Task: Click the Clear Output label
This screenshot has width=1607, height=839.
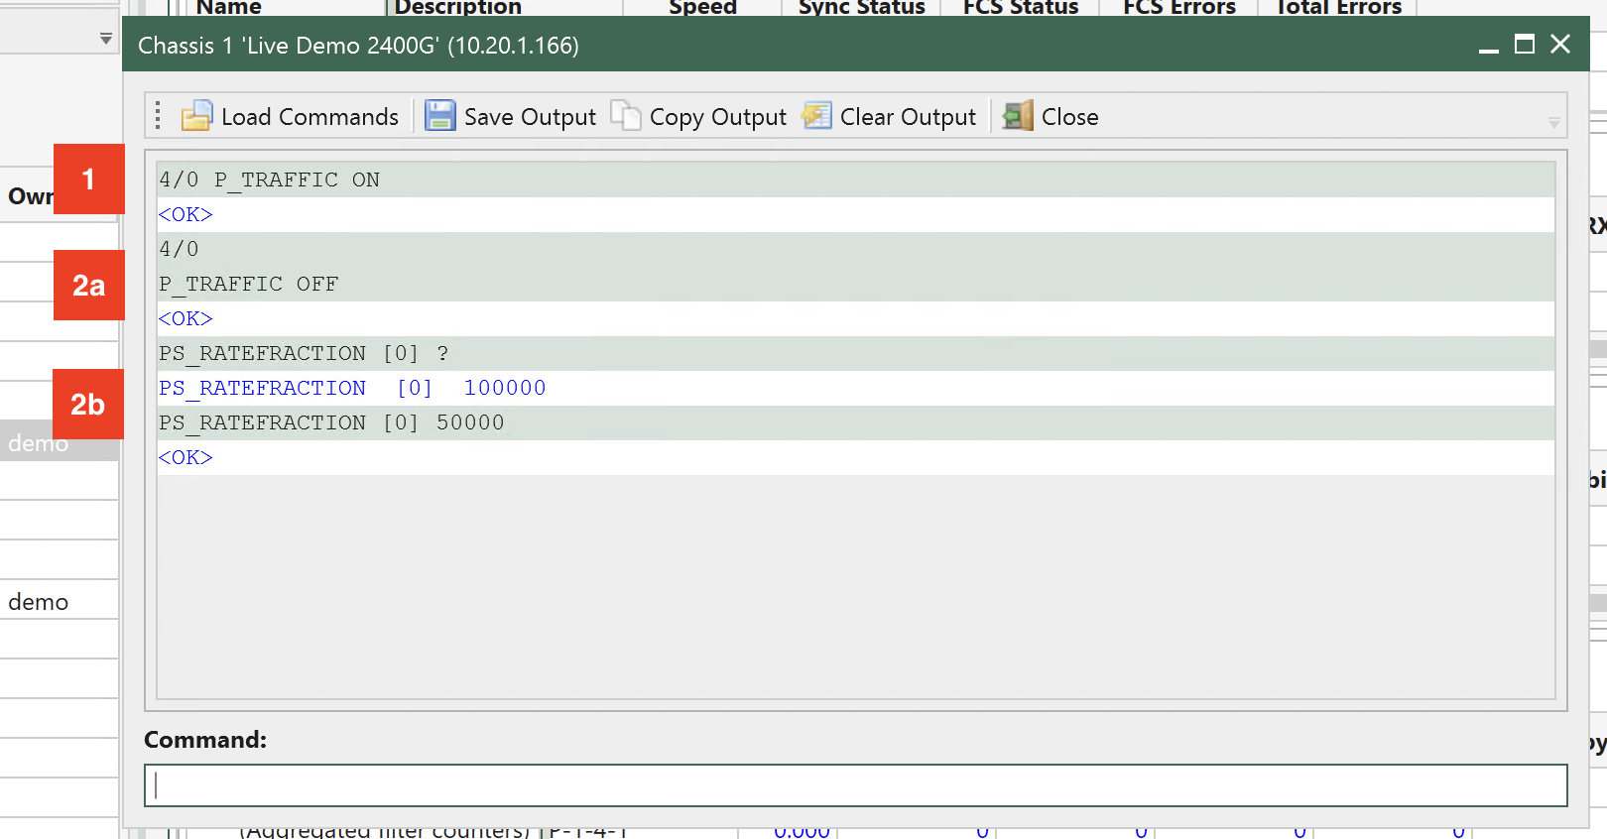Action: pos(908,117)
